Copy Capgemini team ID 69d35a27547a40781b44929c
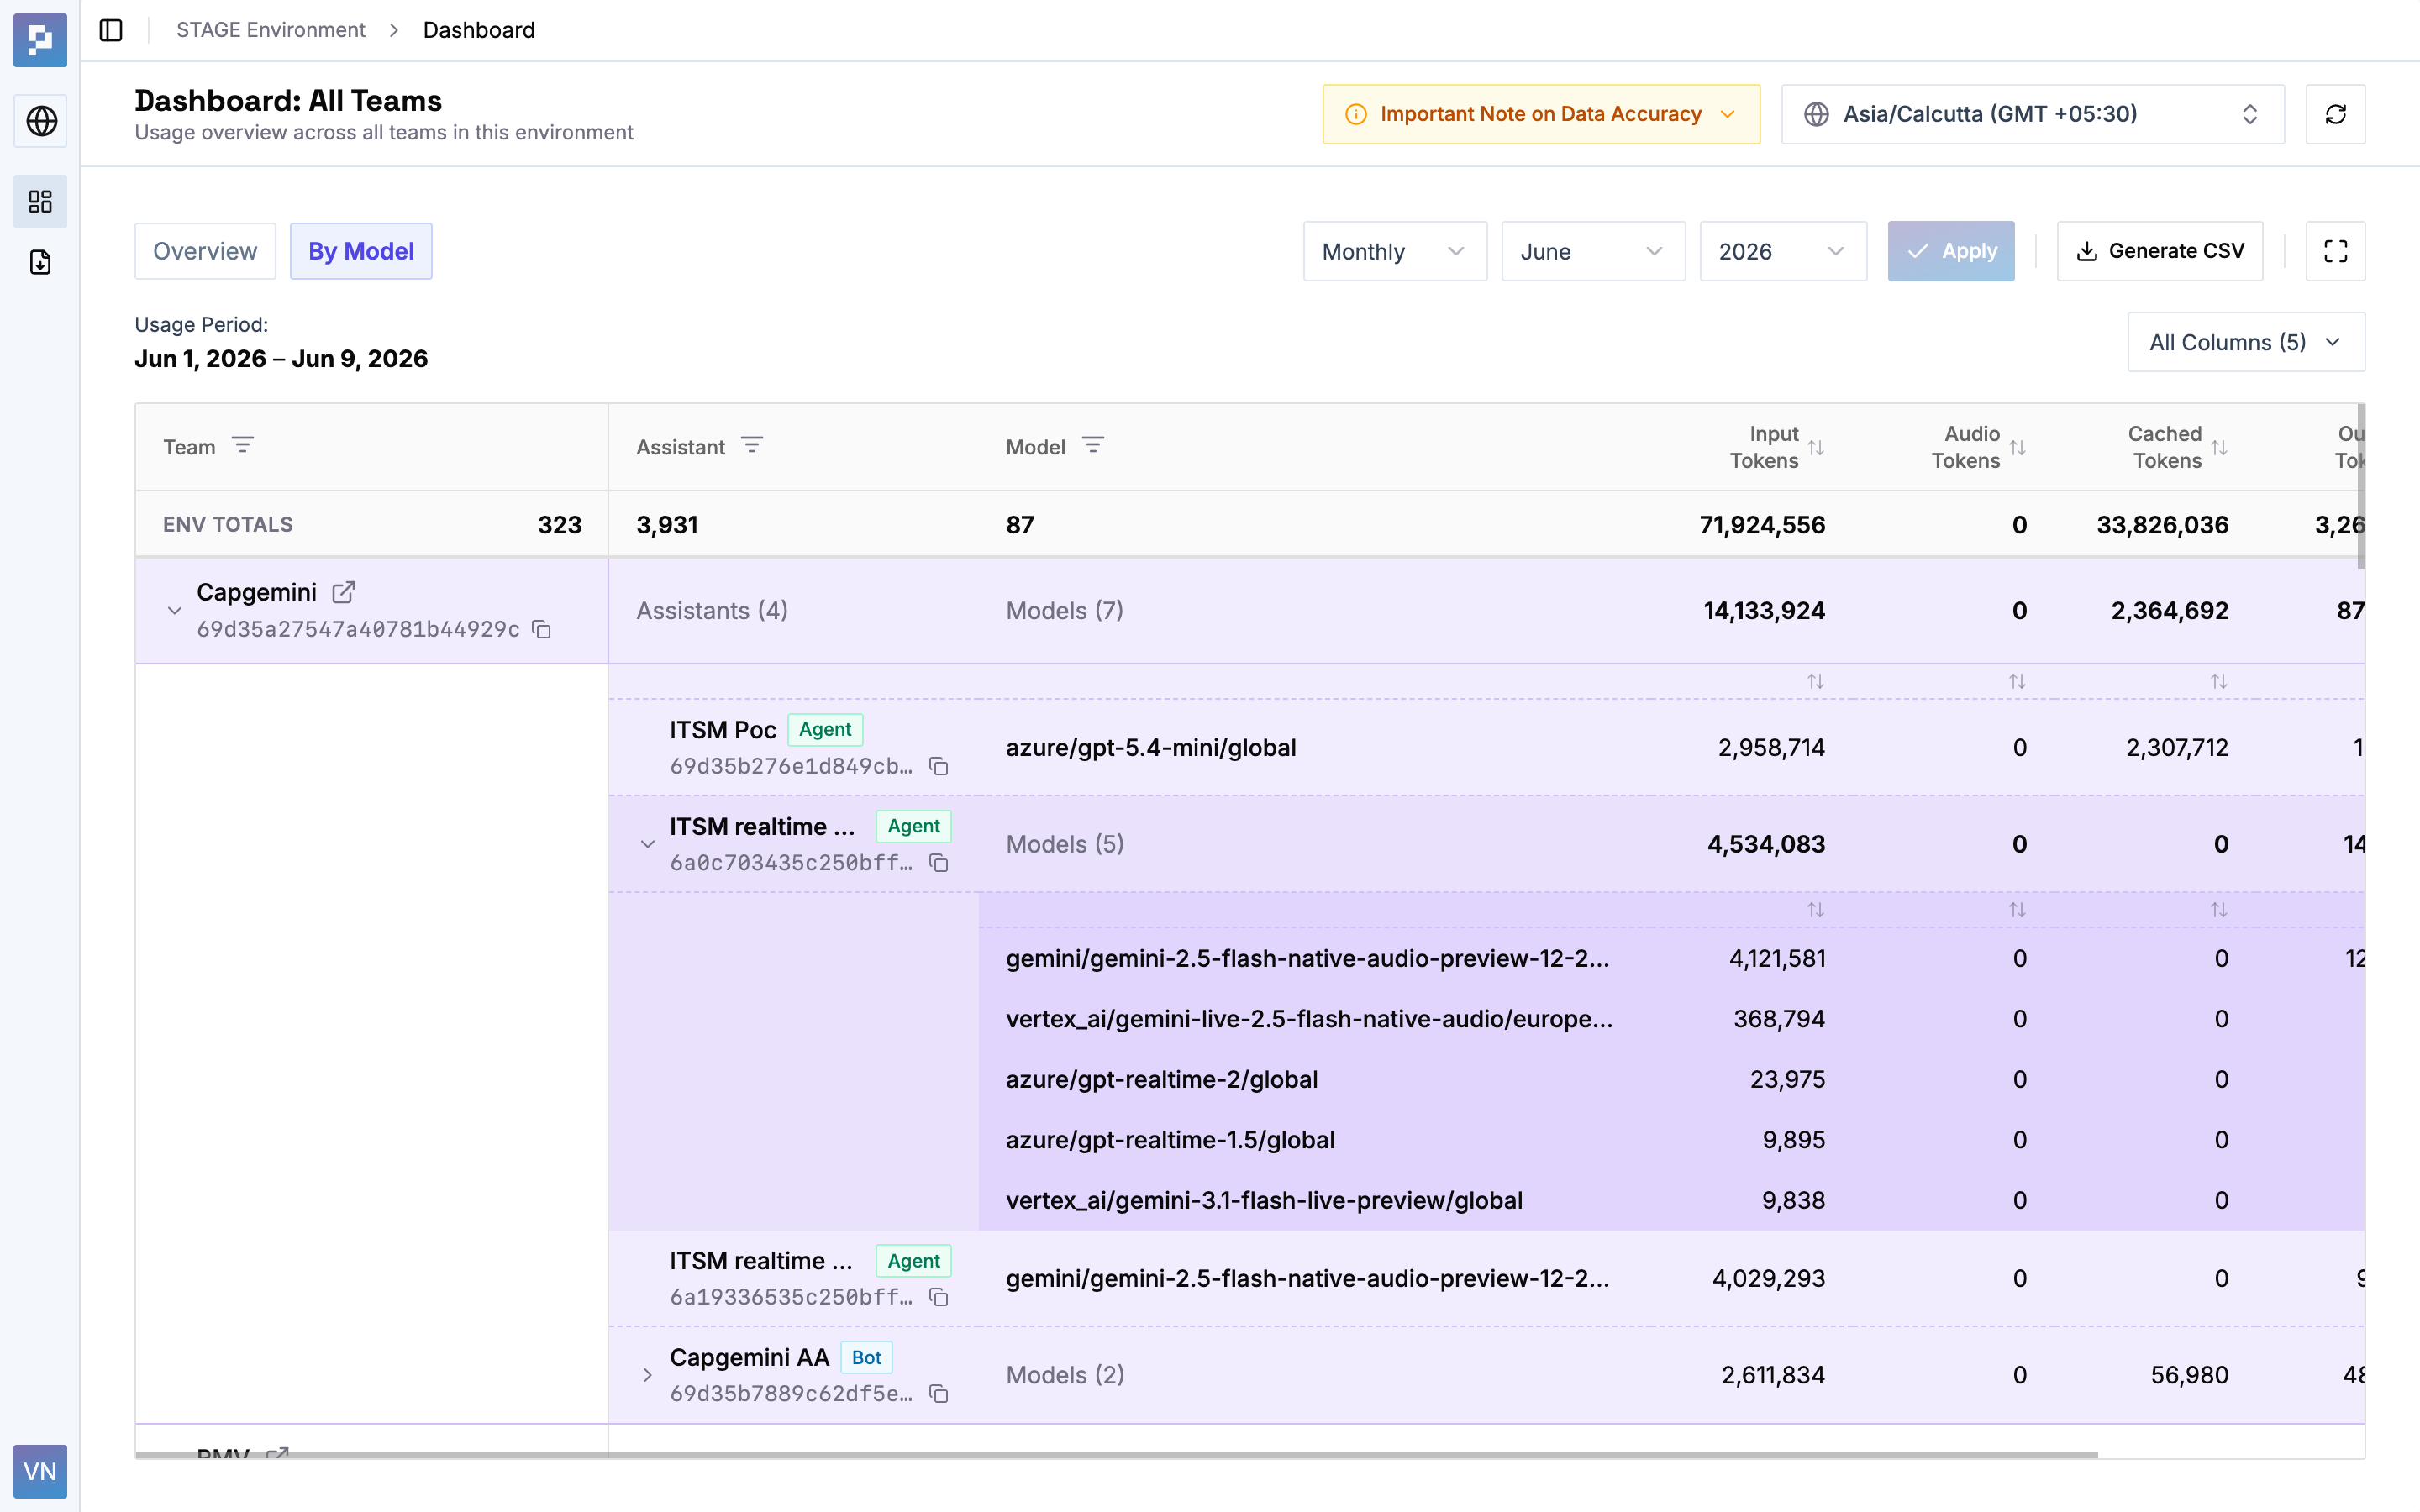Image resolution: width=2420 pixels, height=1512 pixels. coord(542,629)
